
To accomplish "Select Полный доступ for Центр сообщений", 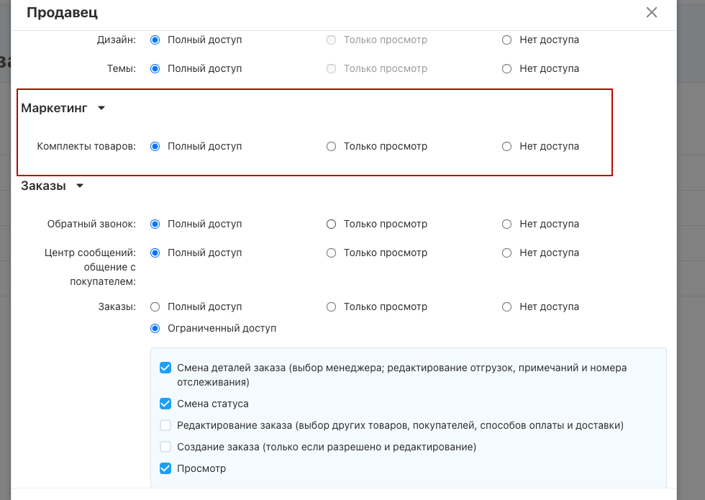I will (x=155, y=253).
